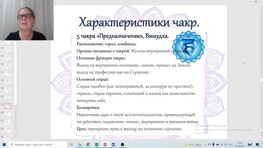263x148 pixels.
Task: Click the taskbar search field
Action: [38, 144]
